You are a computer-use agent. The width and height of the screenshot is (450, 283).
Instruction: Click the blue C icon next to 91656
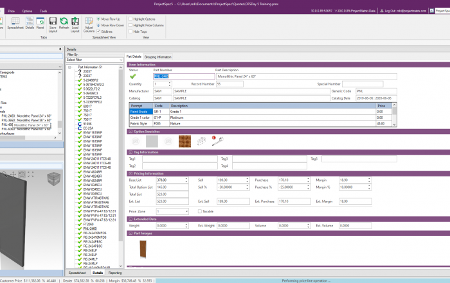(x=80, y=124)
